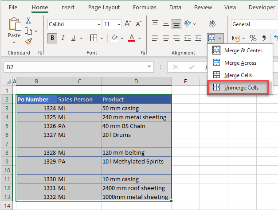Click the Wrap Text icon
Screen dimensions: 278x210
pos(212,24)
